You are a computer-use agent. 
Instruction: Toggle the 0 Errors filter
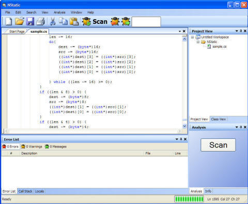click(x=10, y=147)
